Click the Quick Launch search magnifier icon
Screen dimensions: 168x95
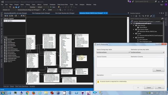coord(156,2)
